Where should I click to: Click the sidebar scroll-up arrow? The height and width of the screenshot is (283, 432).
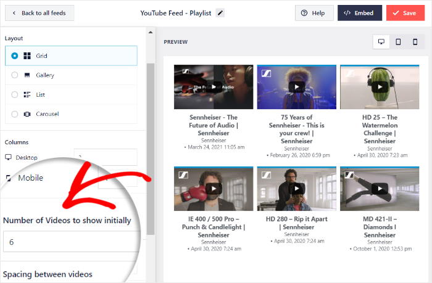pyautogui.click(x=151, y=32)
